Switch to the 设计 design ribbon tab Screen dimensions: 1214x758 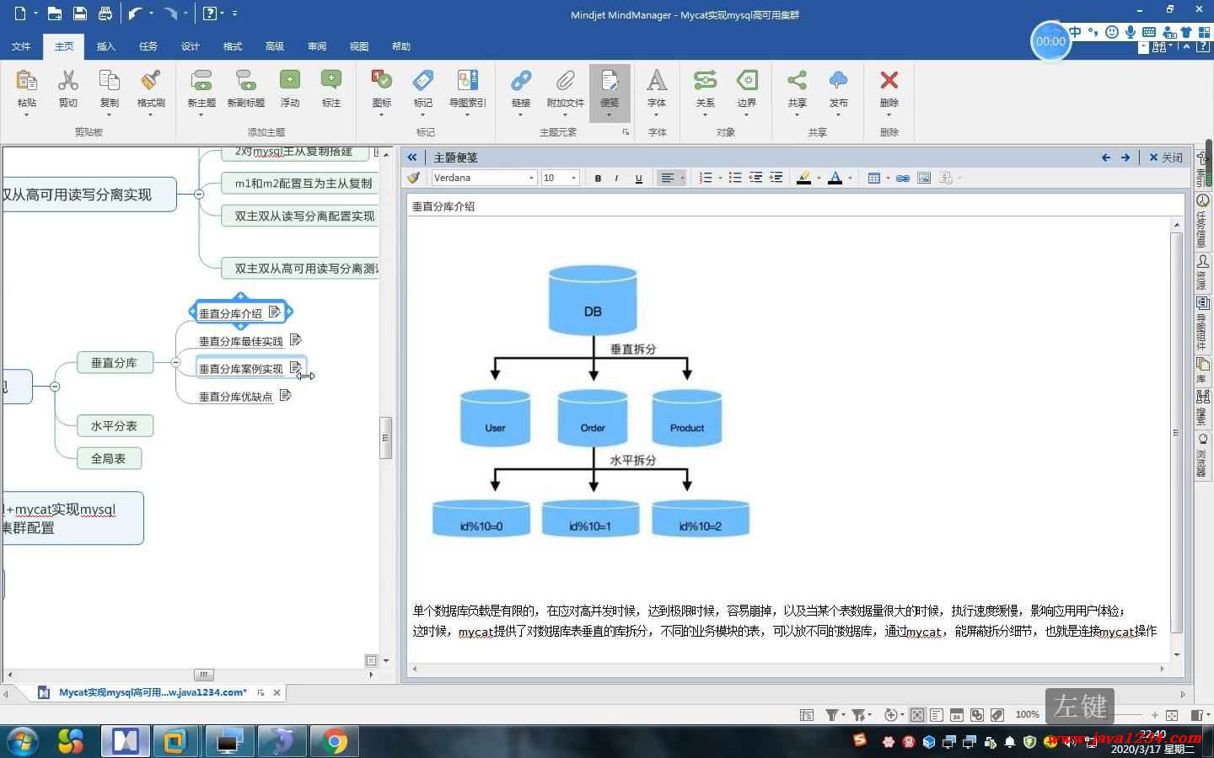[191, 46]
